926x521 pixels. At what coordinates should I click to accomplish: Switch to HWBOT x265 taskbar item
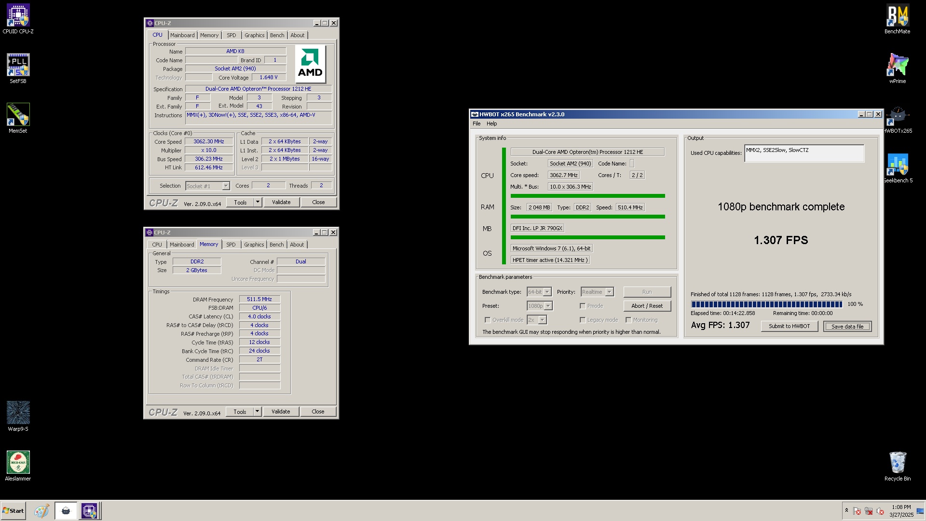[66, 511]
